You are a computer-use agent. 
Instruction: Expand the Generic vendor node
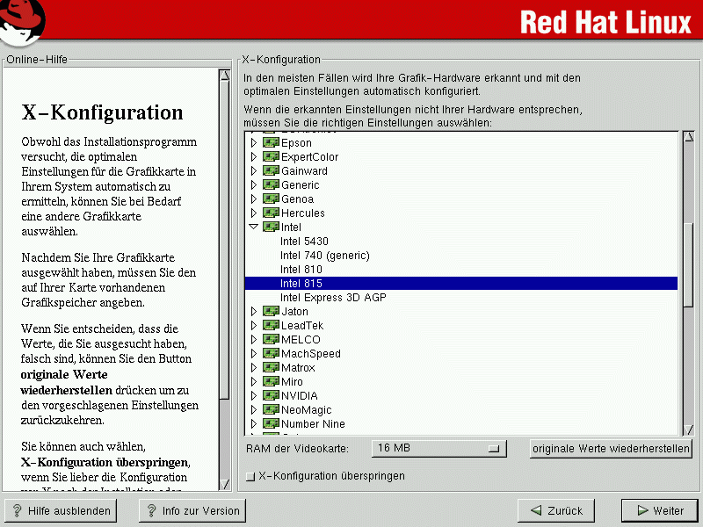point(254,185)
